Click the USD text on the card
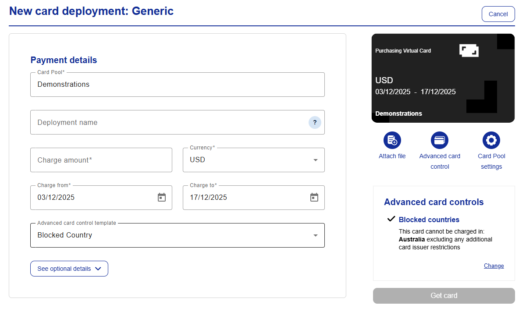Screen dimensions: 526x312 tap(384, 80)
